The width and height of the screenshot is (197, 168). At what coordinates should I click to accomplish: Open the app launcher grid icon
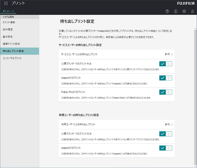coord(6,3)
